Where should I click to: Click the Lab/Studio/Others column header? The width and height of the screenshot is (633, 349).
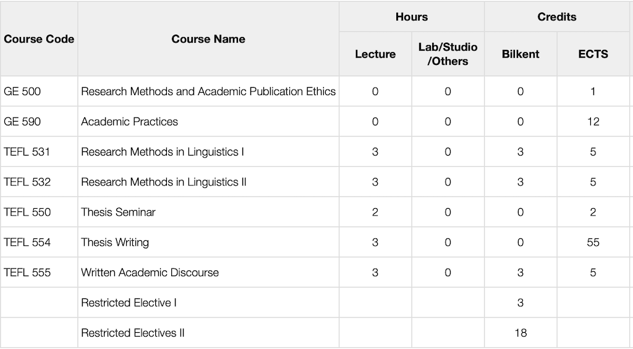(448, 54)
